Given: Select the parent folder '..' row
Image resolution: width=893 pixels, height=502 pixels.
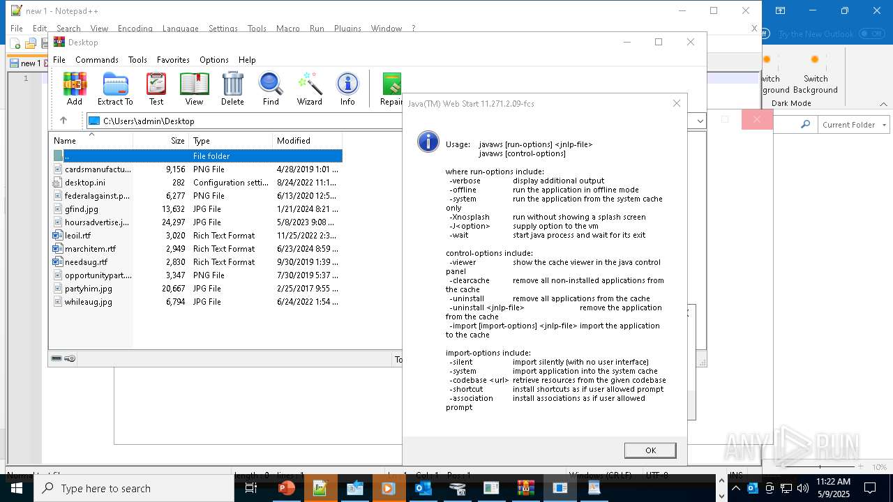Looking at the screenshot, I should [x=197, y=156].
